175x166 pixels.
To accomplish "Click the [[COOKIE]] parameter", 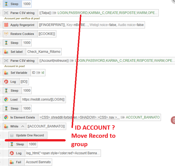I will [47, 34].
